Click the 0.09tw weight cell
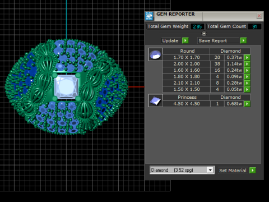Viewport: 269px width, 202px height. click(x=234, y=77)
